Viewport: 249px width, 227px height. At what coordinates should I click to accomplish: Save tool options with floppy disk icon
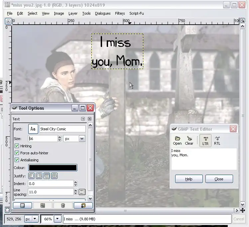[22, 206]
